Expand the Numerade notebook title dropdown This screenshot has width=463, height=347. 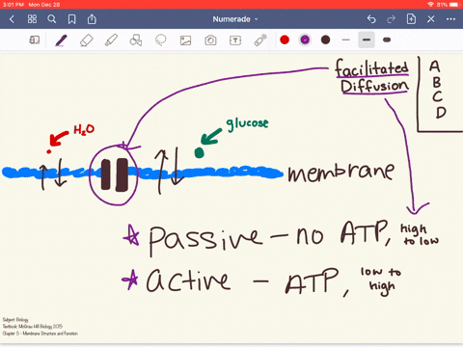click(235, 19)
